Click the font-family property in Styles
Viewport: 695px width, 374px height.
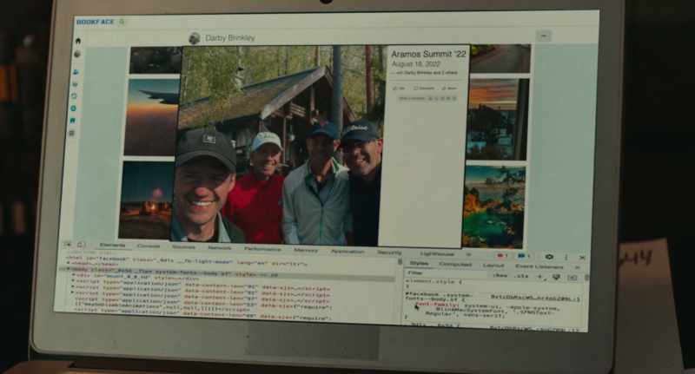(436, 305)
